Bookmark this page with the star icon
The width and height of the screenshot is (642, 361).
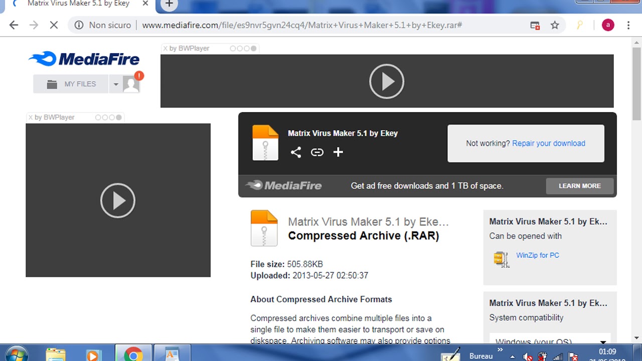click(x=555, y=25)
